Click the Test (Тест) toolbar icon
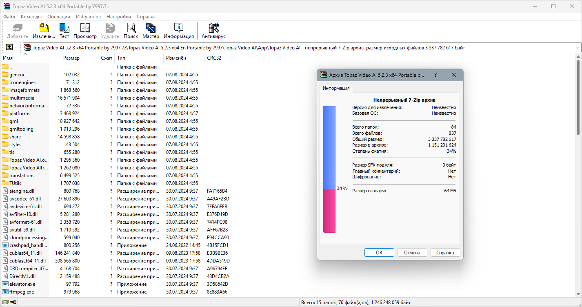 64,28
